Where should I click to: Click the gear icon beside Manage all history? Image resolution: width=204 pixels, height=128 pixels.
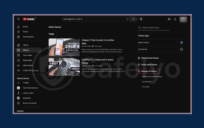point(139,71)
